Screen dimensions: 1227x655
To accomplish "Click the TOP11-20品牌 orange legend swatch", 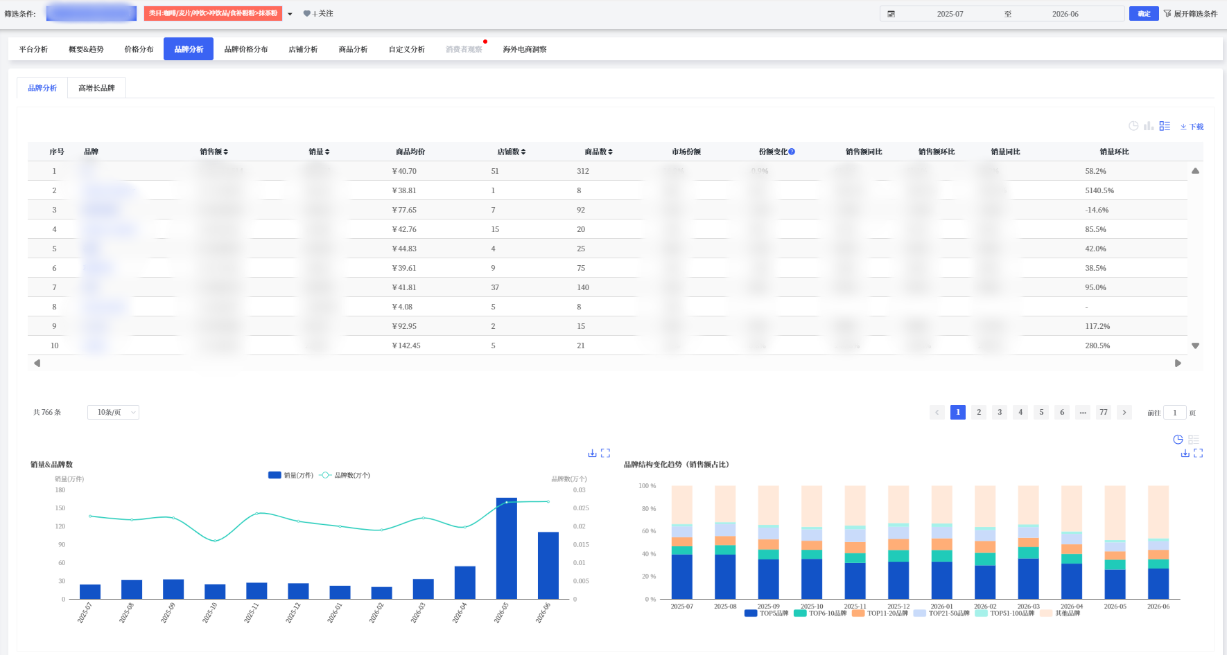I will 858,613.
